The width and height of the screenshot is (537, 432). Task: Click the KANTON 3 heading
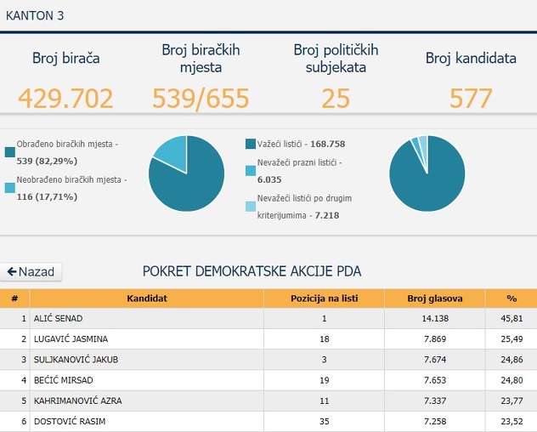point(35,15)
